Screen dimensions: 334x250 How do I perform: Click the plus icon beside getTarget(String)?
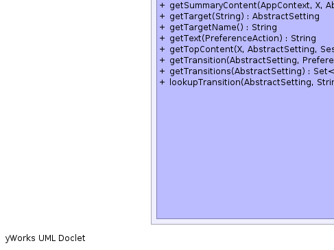(x=162, y=16)
